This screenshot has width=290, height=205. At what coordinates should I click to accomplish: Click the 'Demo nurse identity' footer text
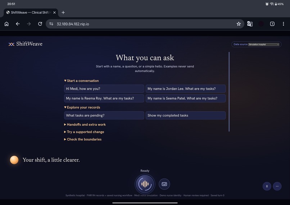[170, 195]
